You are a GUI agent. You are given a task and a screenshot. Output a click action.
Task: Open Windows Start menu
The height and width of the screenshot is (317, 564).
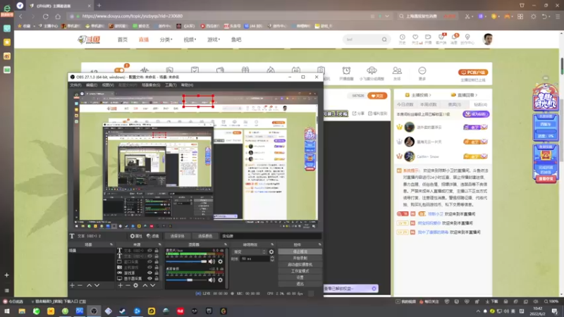[7, 311]
